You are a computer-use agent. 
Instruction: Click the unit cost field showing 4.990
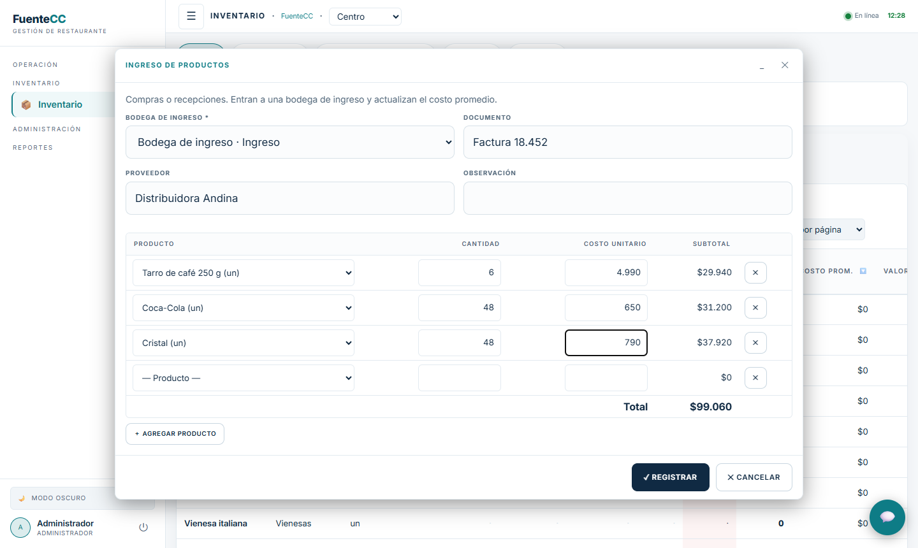tap(606, 273)
